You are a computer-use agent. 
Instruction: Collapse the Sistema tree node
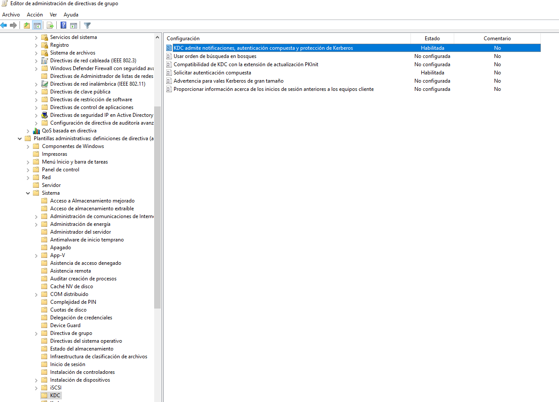point(28,193)
